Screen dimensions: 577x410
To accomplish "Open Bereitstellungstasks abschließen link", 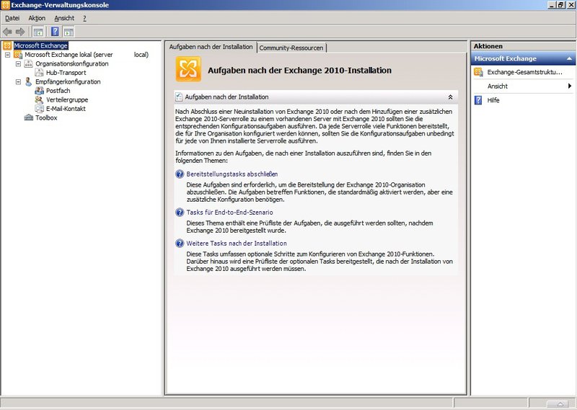I will pyautogui.click(x=232, y=174).
